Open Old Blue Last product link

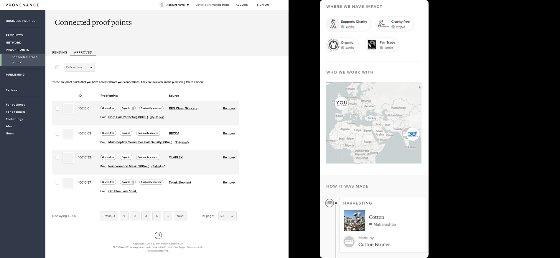point(123,191)
